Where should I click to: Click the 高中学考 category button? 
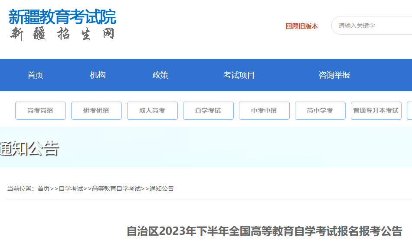[x=320, y=111]
